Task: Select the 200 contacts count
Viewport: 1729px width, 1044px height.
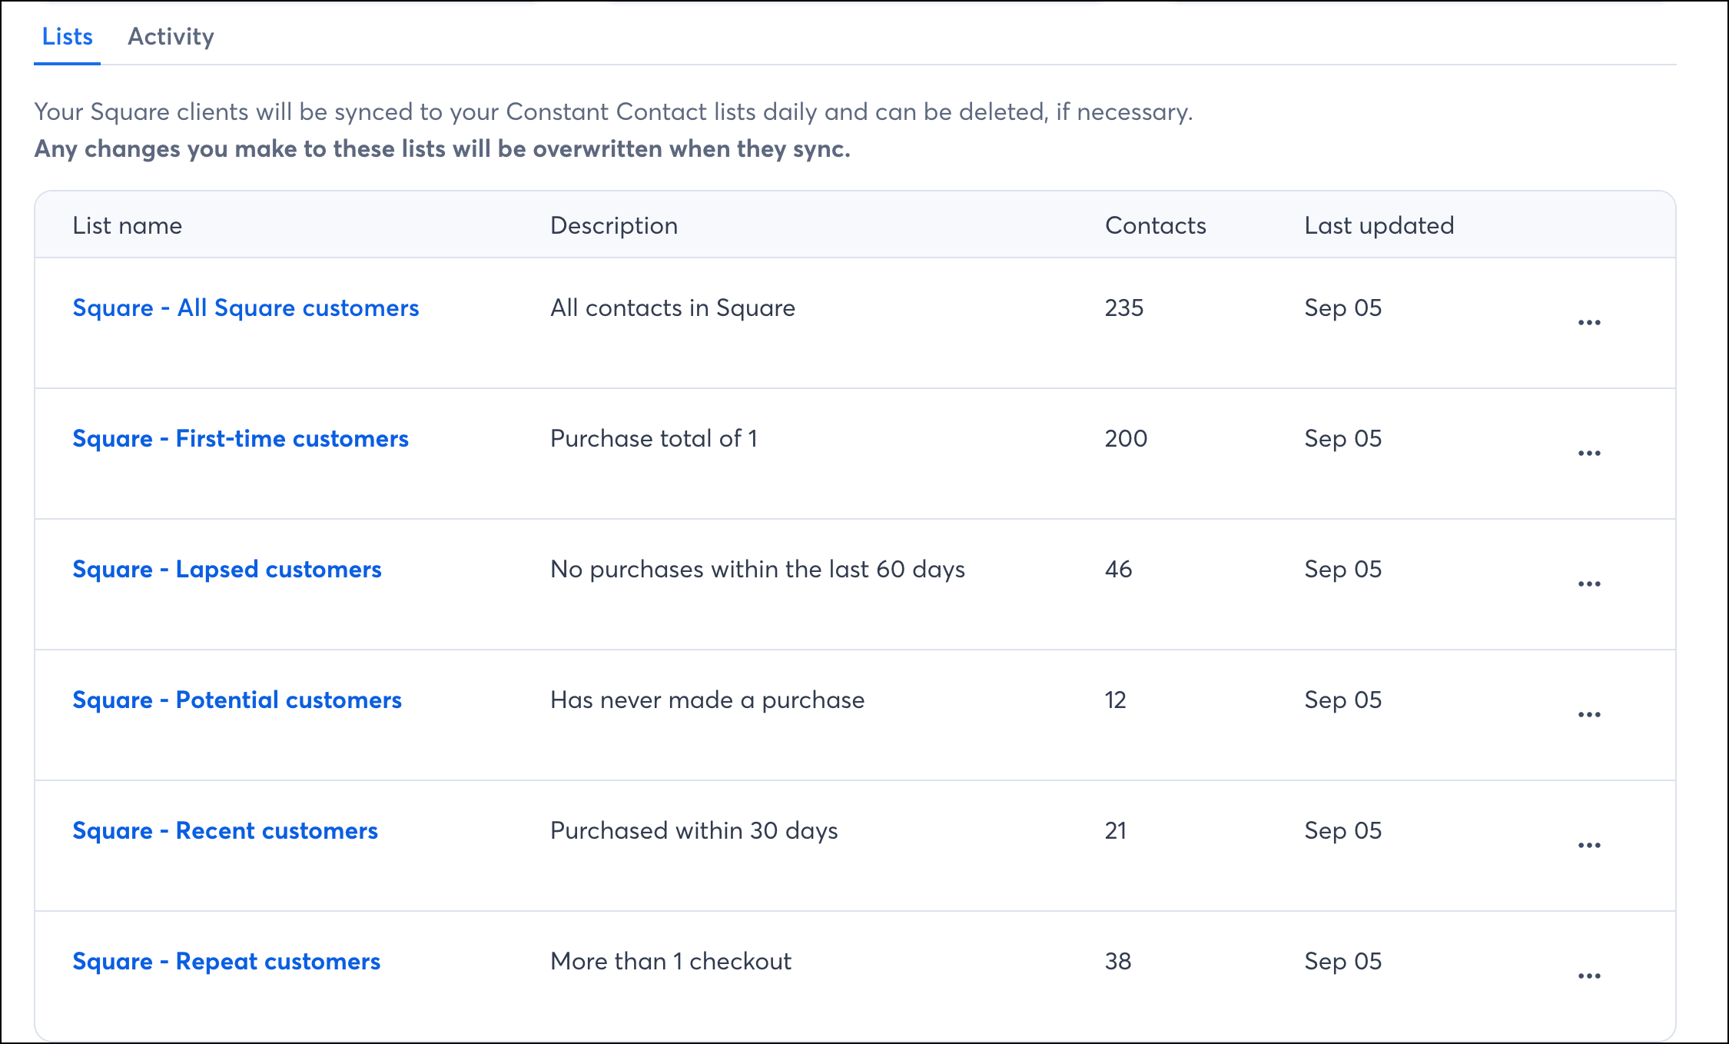Action: click(x=1126, y=438)
